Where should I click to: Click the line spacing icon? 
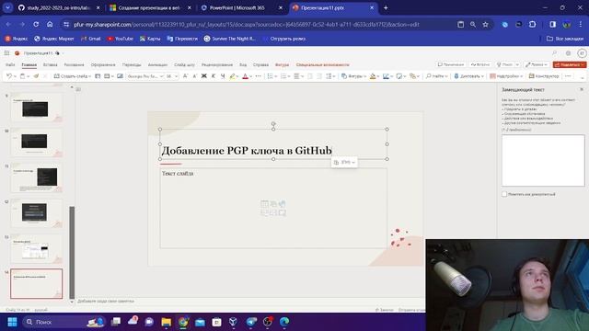pos(329,76)
